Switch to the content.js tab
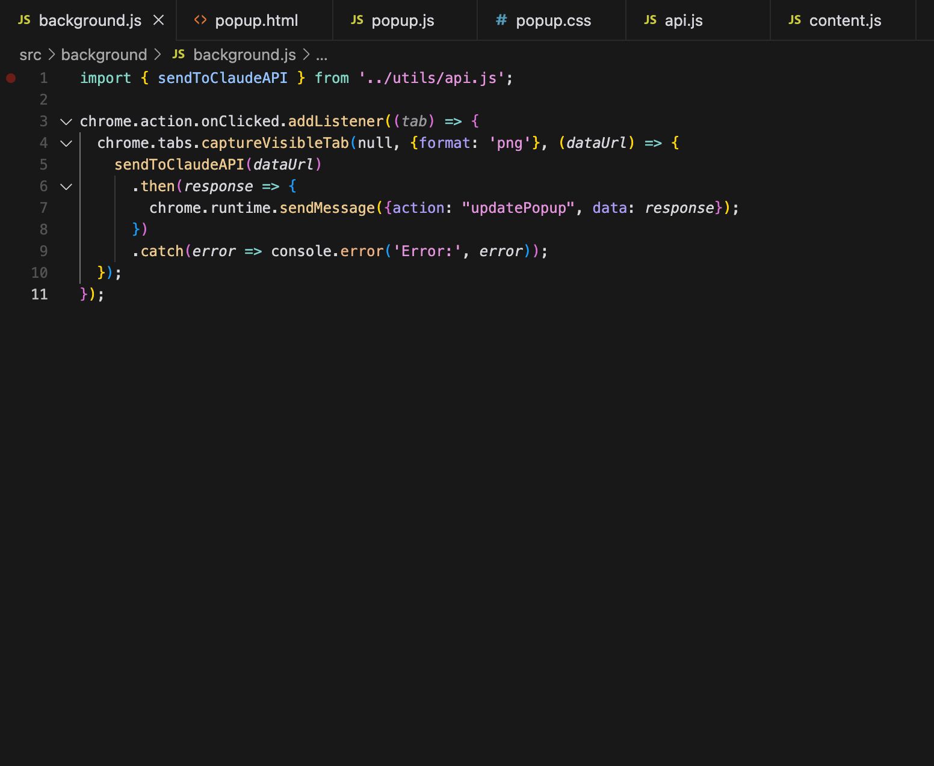934x766 pixels. (x=843, y=20)
